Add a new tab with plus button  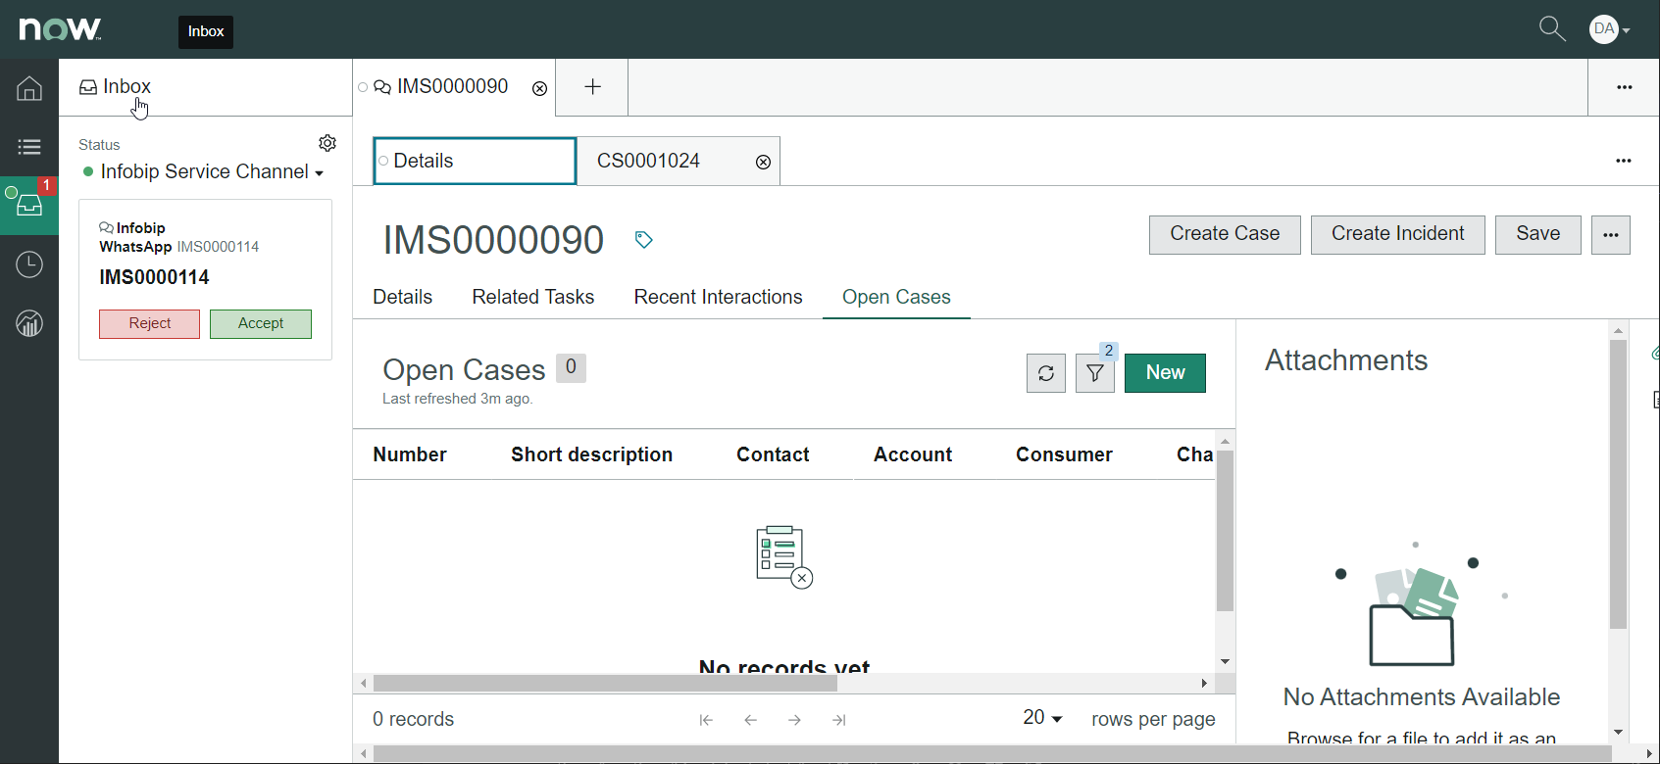[x=592, y=87]
